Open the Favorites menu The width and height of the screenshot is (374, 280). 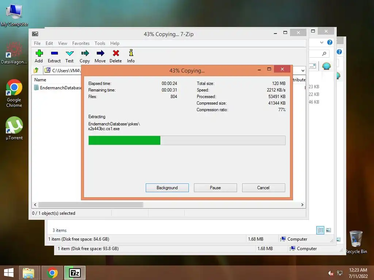click(x=81, y=43)
